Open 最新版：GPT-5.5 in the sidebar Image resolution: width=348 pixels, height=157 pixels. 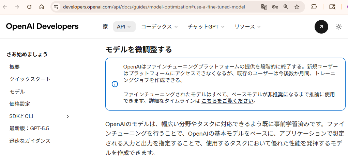[29, 129]
